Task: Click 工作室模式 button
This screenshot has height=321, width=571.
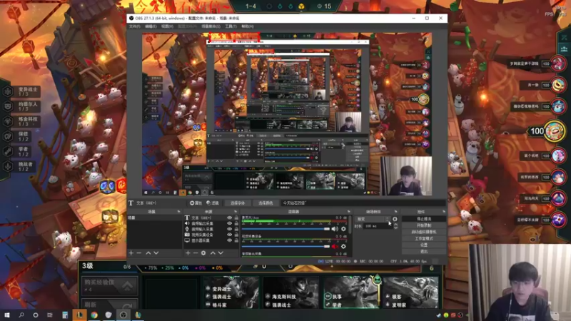Action: tap(424, 238)
